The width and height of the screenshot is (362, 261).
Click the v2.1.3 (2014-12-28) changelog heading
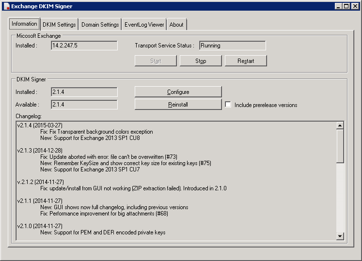[x=40, y=151]
